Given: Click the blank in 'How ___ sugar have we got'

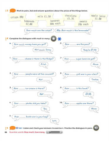Looking at the screenshot, I should (x=72, y=59).
